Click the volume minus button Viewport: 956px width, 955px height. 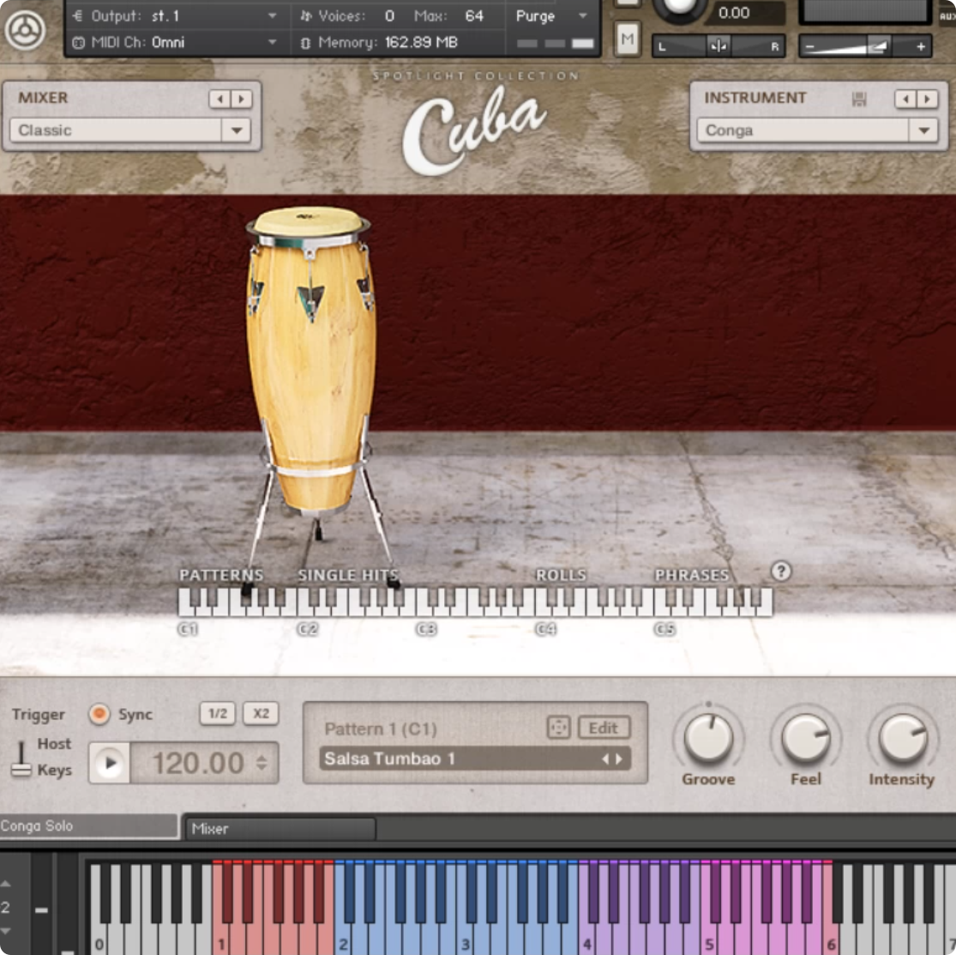(x=809, y=46)
